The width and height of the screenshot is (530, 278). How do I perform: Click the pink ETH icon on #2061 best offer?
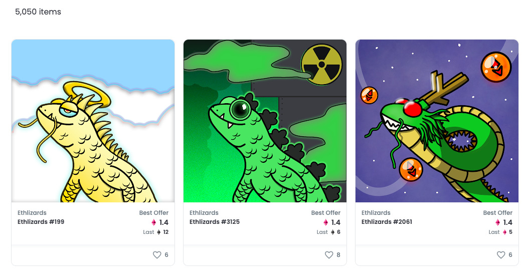pyautogui.click(x=497, y=222)
